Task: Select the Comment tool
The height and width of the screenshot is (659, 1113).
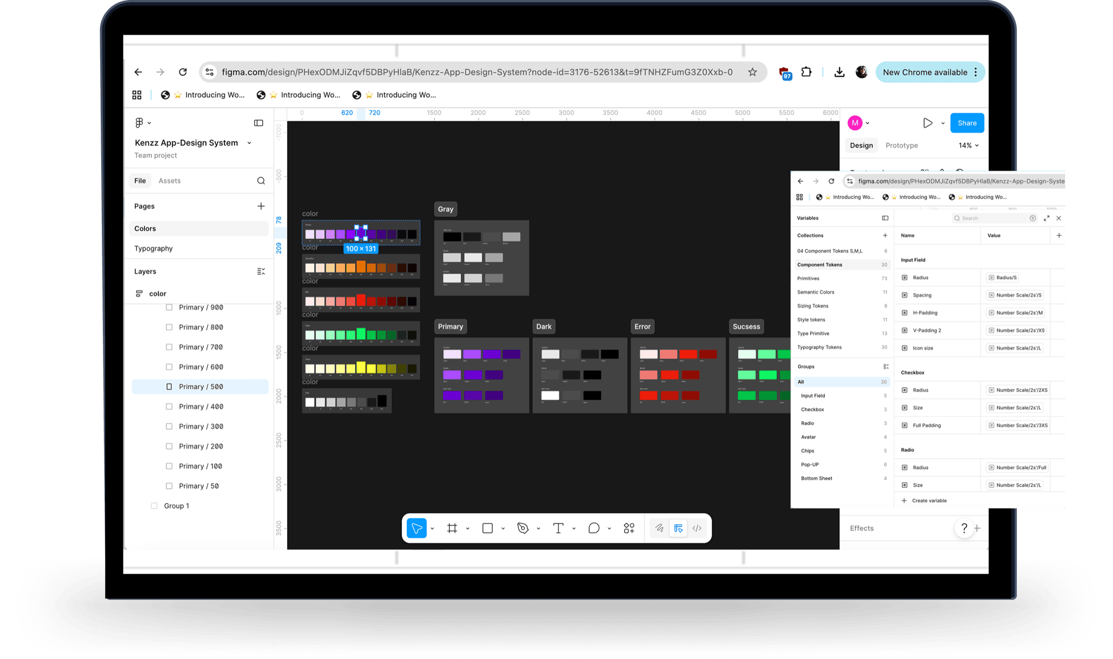Action: [x=594, y=528]
